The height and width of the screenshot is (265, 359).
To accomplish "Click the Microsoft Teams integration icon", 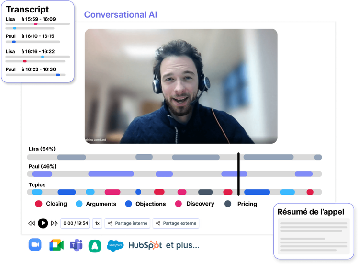I will pyautogui.click(x=76, y=245).
